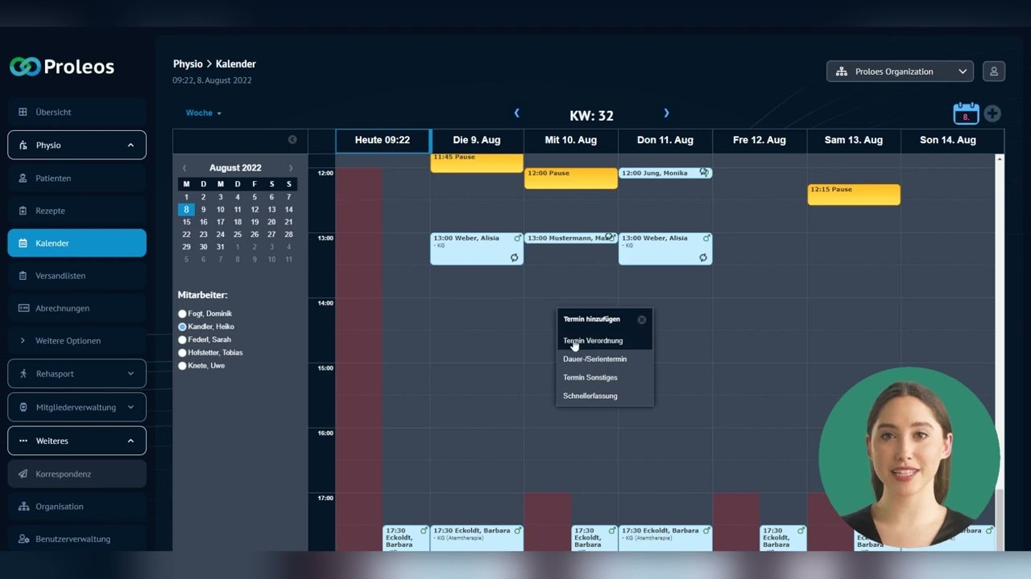
Task: Expand the Mitgliederverwaltung section
Action: coord(77,408)
